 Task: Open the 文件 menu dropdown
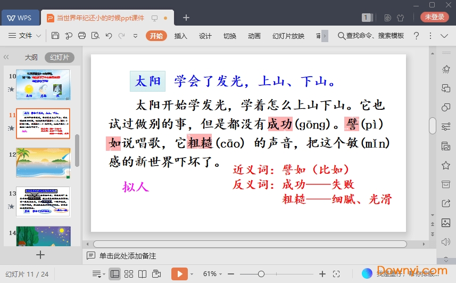[x=25, y=36]
